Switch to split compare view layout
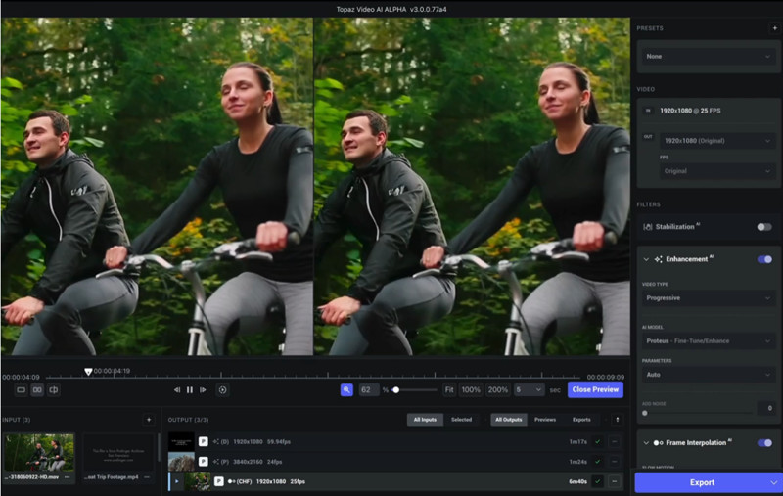This screenshot has width=783, height=496. 54,390
